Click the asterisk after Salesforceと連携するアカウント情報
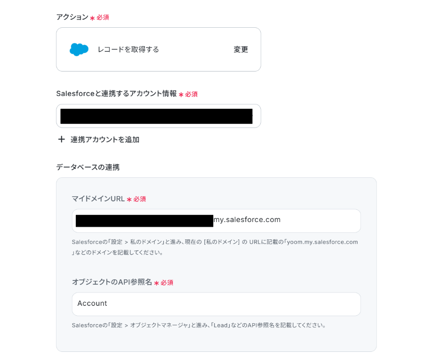432x358 pixels. [x=181, y=95]
